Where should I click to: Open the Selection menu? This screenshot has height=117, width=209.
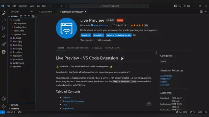pos(23,6)
